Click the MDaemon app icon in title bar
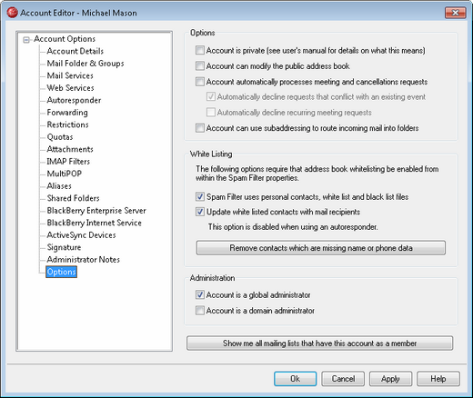 (x=13, y=13)
